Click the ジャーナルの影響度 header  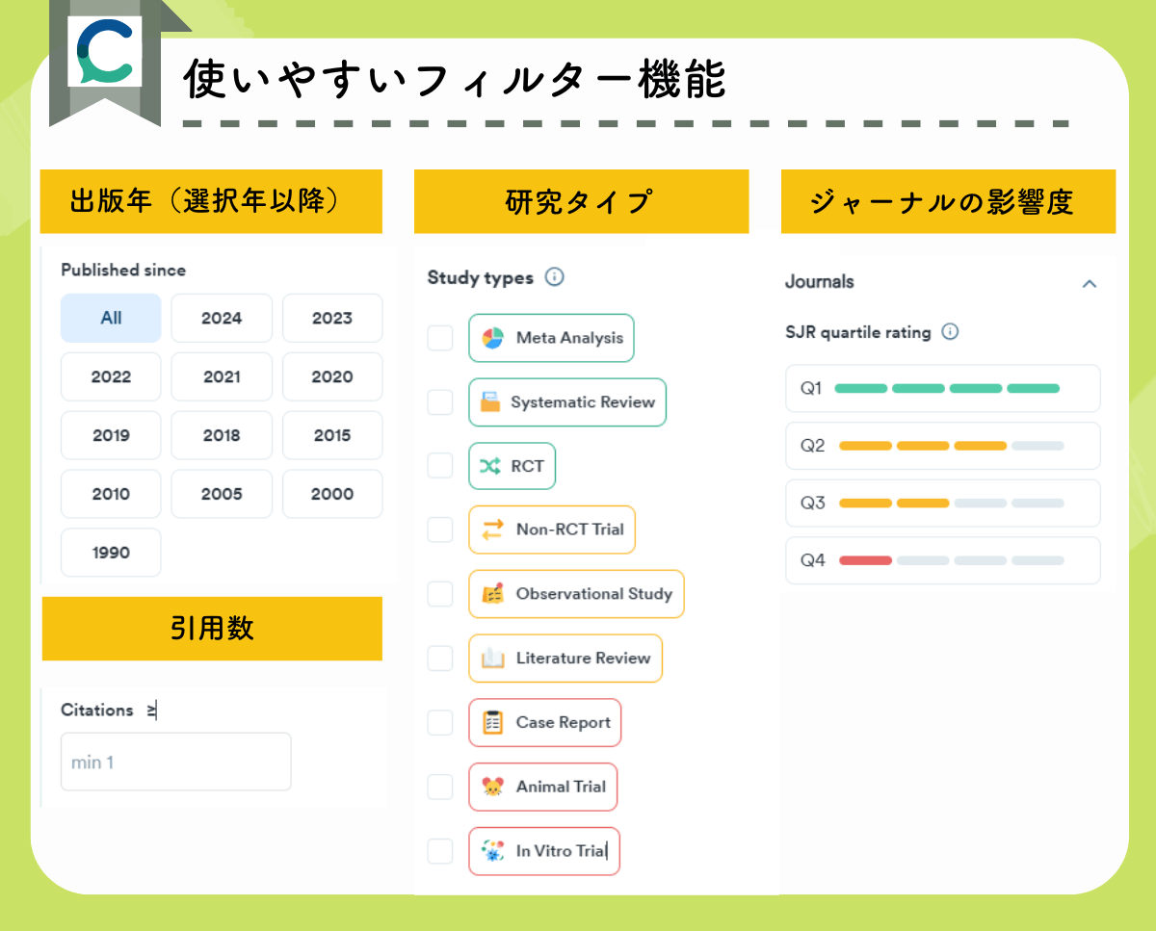(948, 201)
